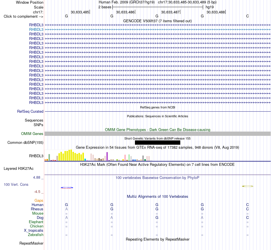Open the H3K27Ac Mark track title
Viewport: 271px width, 250px height.
click(x=157, y=164)
